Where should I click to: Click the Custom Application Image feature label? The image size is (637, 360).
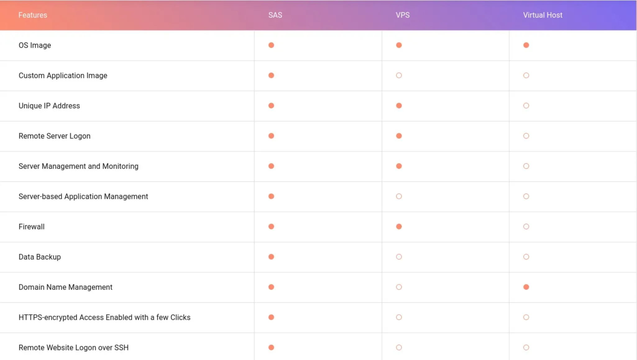click(x=63, y=75)
